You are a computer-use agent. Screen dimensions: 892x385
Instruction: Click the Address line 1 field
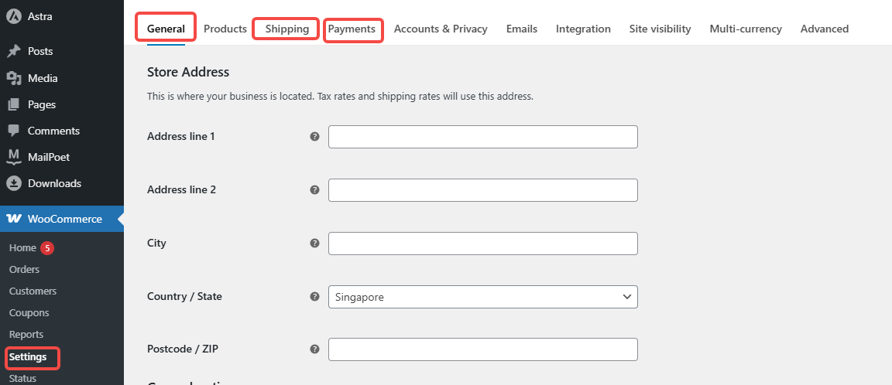[482, 137]
